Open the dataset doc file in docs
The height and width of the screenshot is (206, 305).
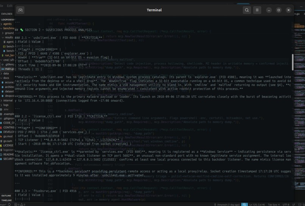click(x=9, y=91)
